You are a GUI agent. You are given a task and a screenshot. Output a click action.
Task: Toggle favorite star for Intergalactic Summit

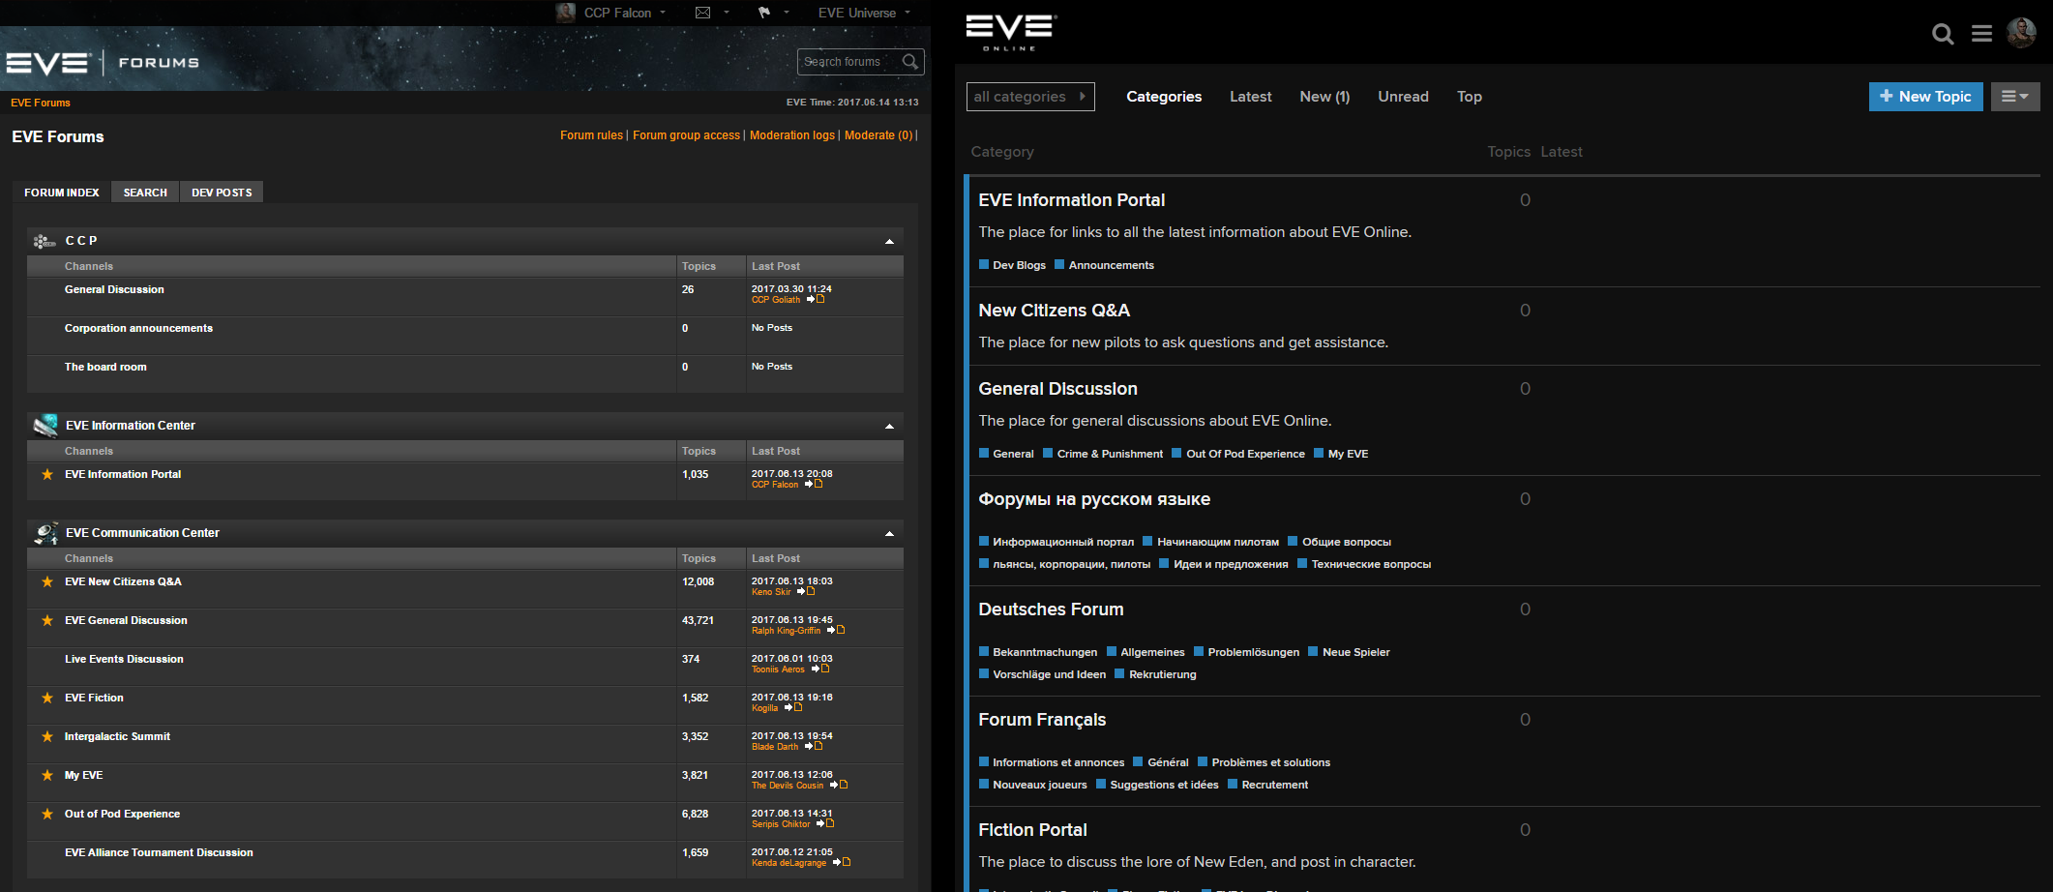47,736
